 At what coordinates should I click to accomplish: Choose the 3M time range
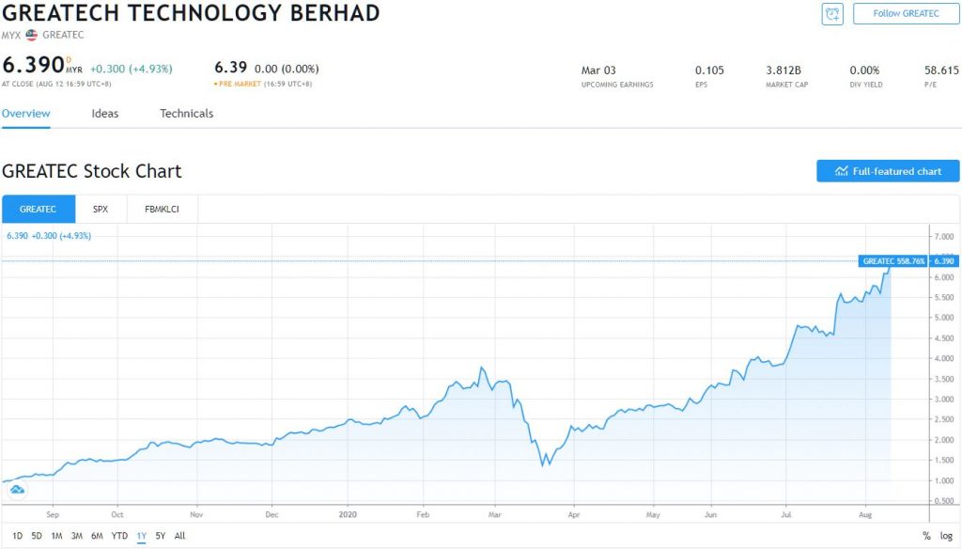click(77, 536)
